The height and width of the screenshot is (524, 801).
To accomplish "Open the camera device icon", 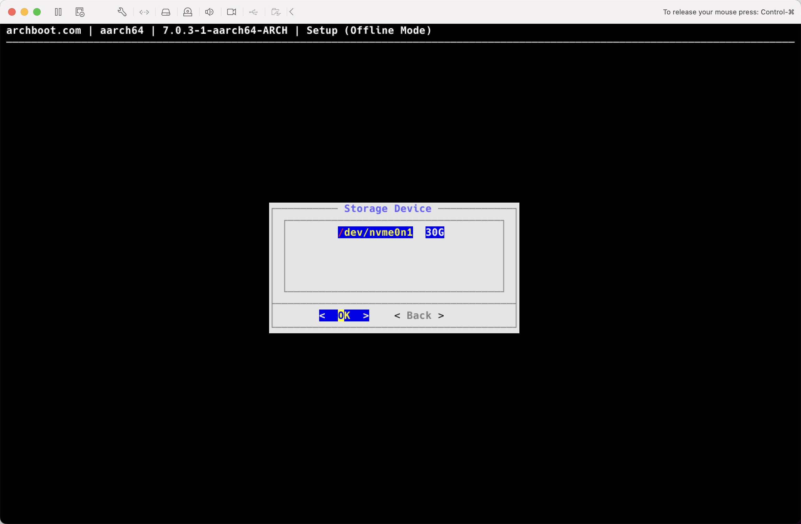I will [x=232, y=12].
